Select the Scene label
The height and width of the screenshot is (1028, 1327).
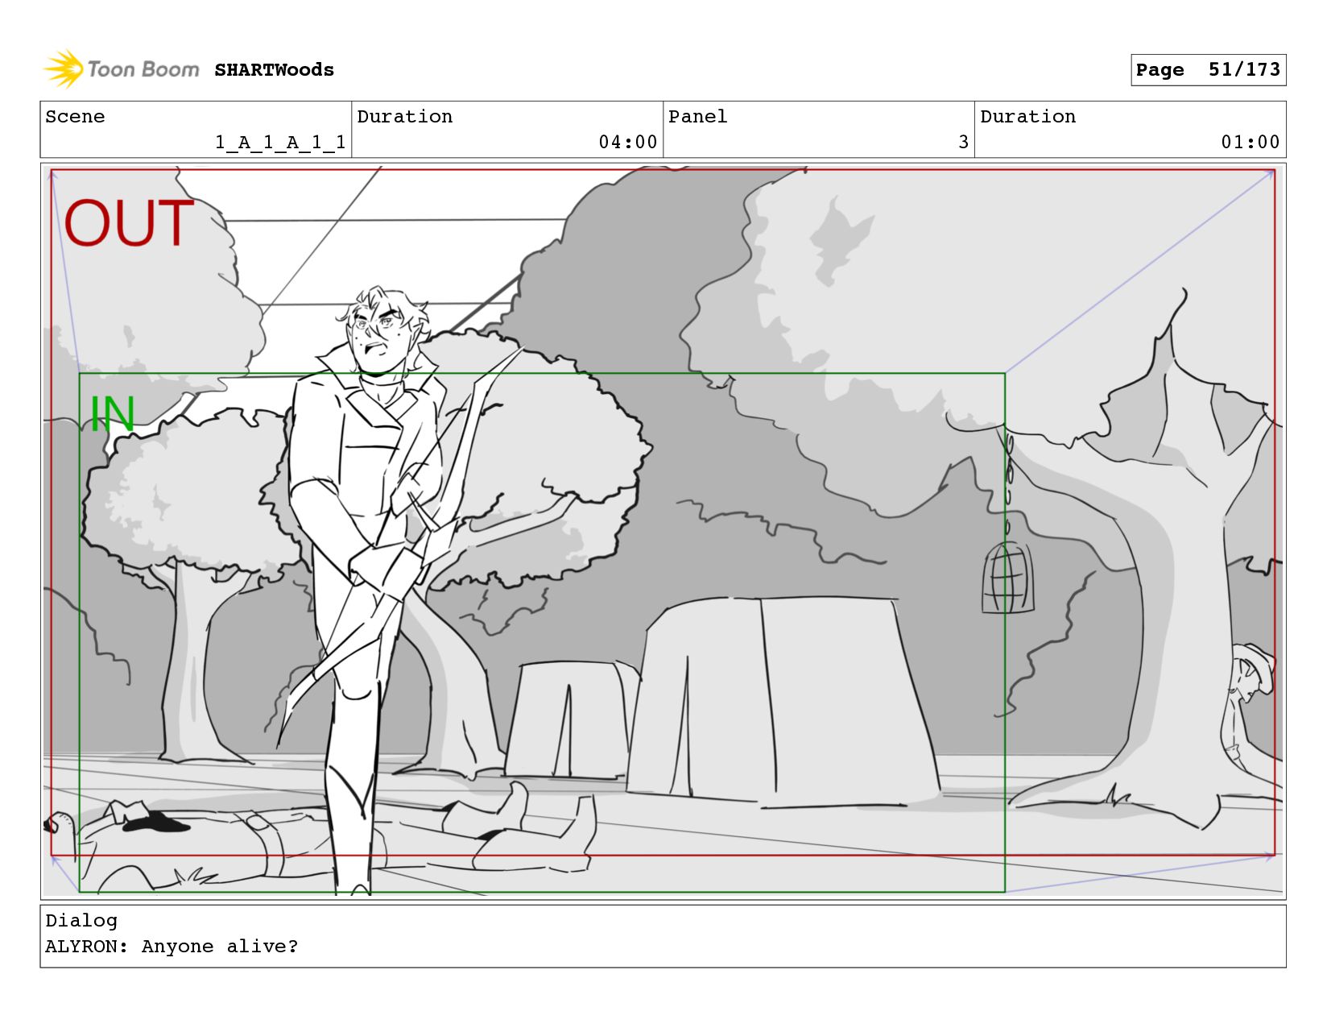point(75,117)
